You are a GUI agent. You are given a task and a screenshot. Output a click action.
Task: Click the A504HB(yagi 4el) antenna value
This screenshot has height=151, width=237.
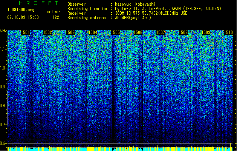[133, 18]
